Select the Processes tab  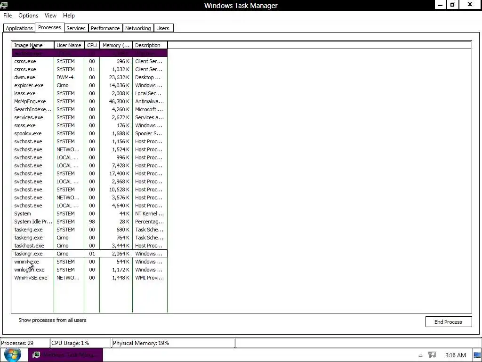click(49, 27)
